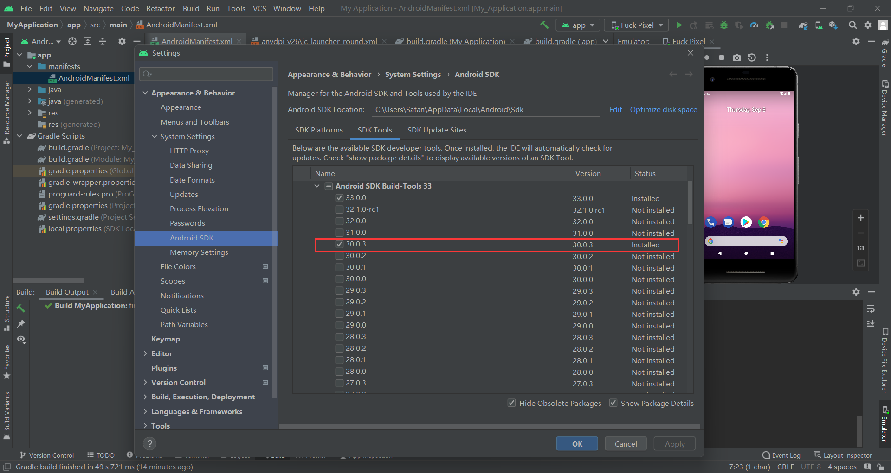The width and height of the screenshot is (891, 473).
Task: Expand Build, Execution, Deployment section
Action: click(x=145, y=397)
